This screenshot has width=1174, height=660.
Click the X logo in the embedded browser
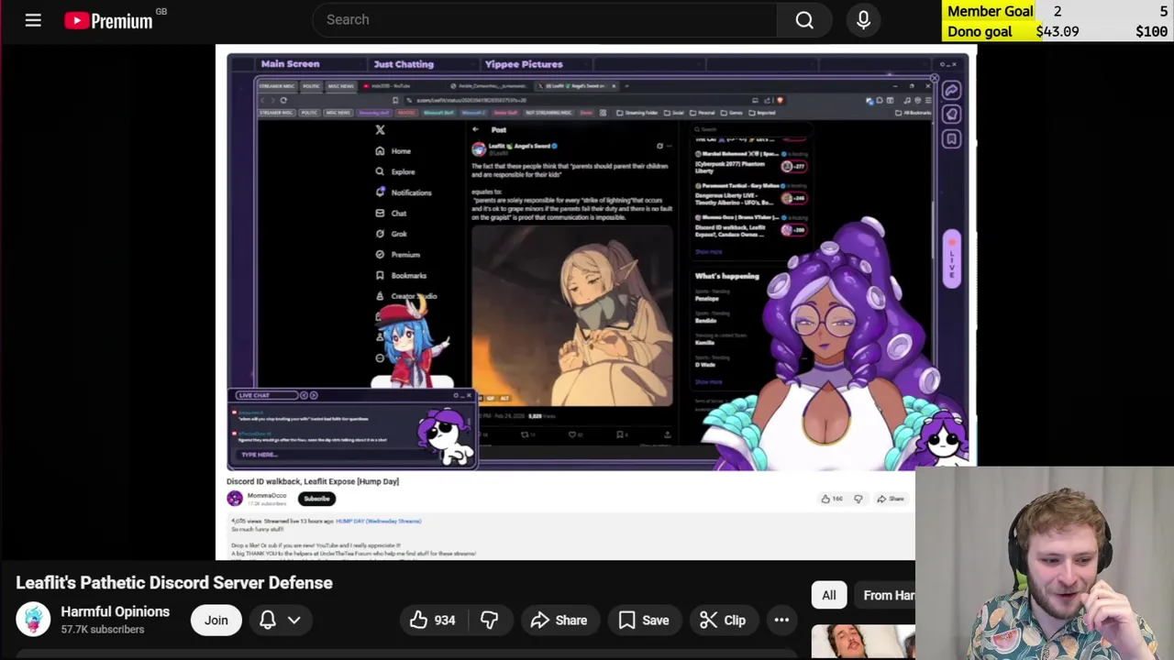[x=380, y=130]
